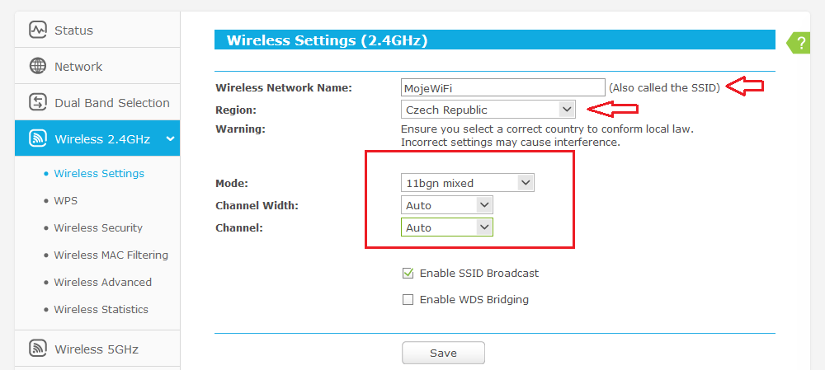The height and width of the screenshot is (370, 825).
Task: Open the WPS submenu item
Action: tap(65, 200)
